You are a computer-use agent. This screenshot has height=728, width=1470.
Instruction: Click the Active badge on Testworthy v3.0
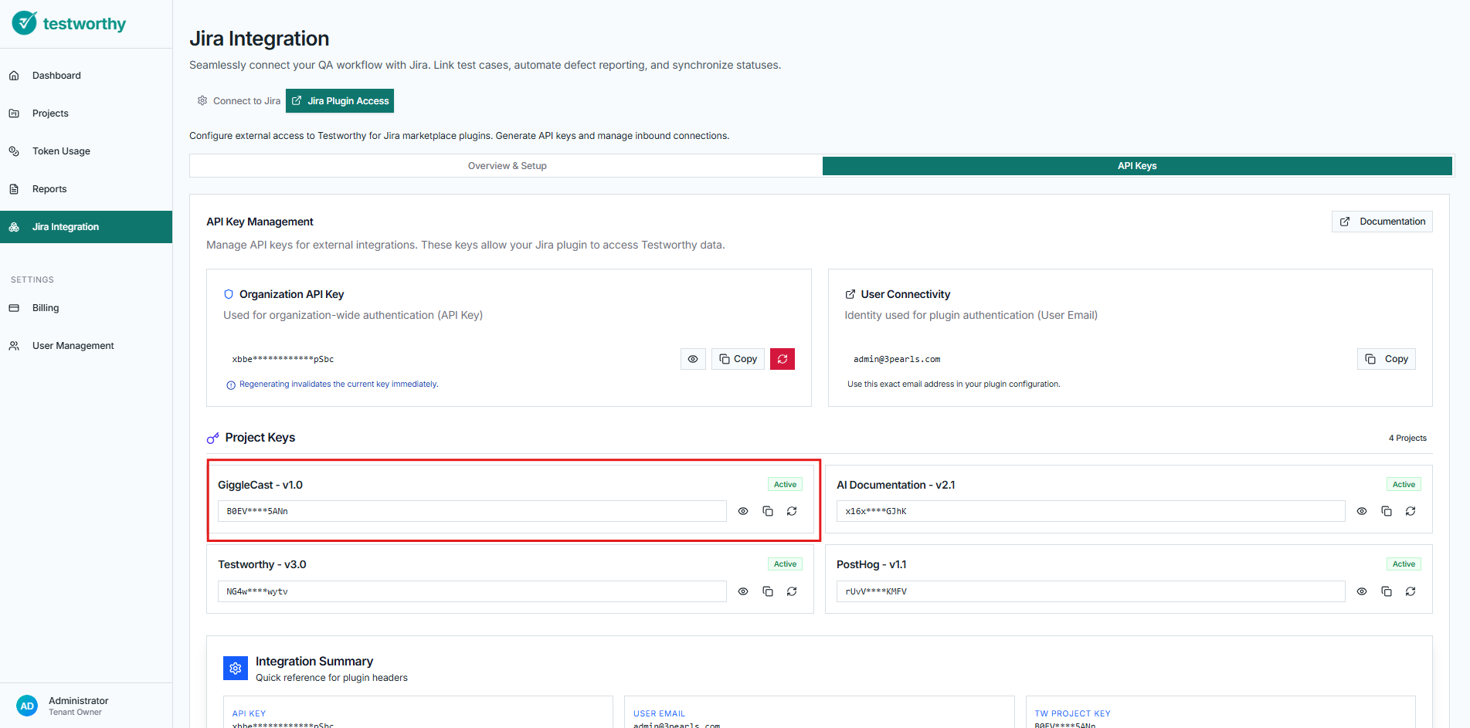tap(785, 564)
